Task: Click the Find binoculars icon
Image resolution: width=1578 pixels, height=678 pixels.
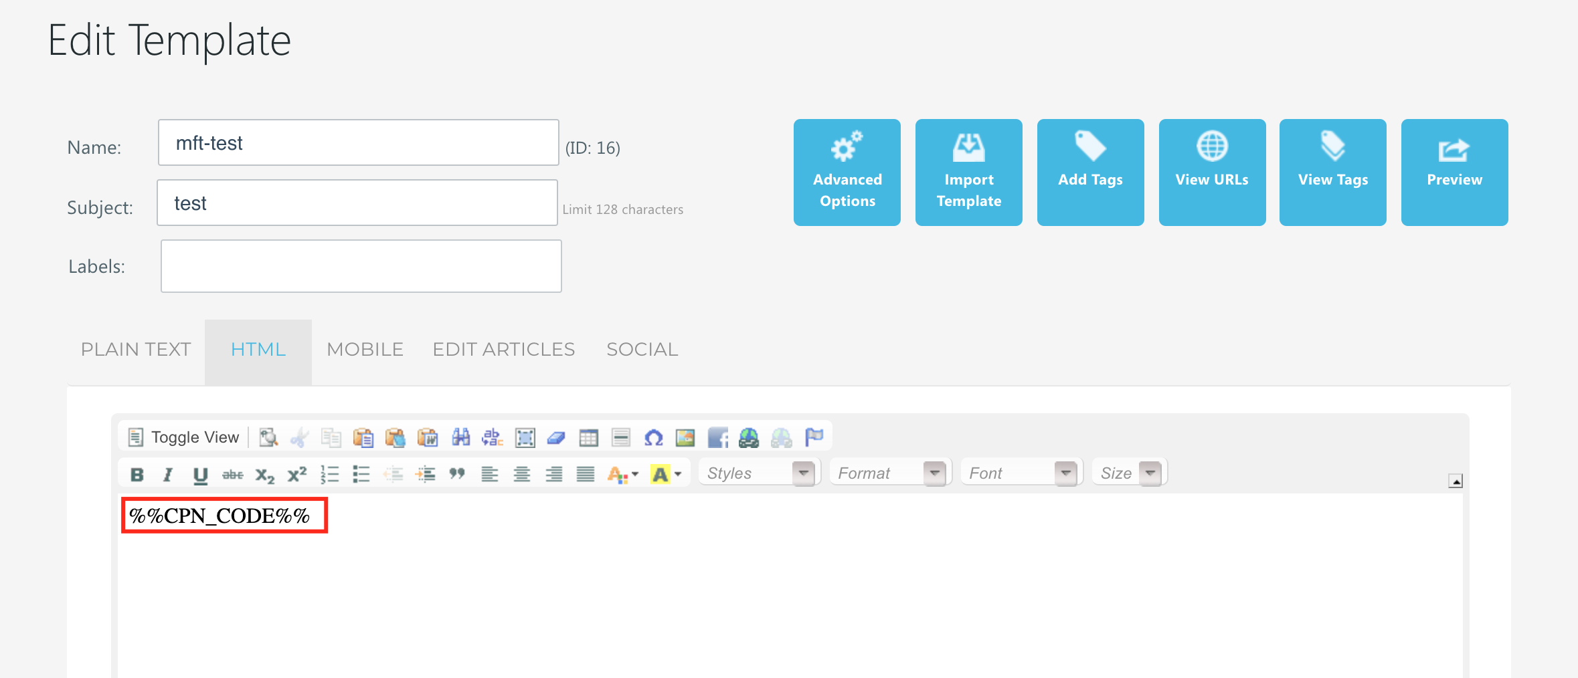Action: [x=460, y=437]
